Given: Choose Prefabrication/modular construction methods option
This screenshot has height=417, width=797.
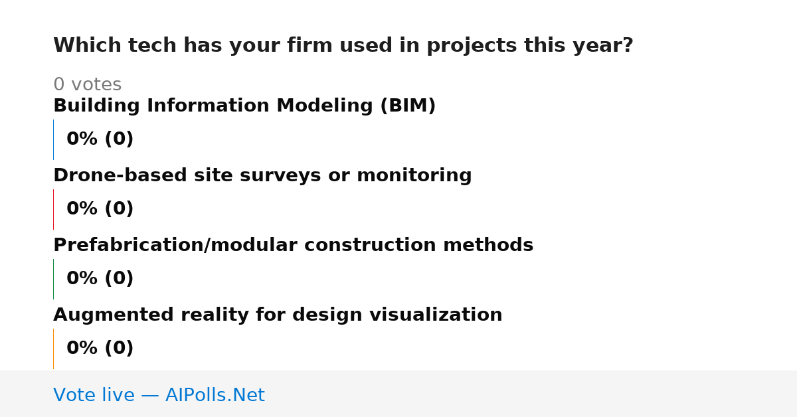Looking at the screenshot, I should click(293, 246).
